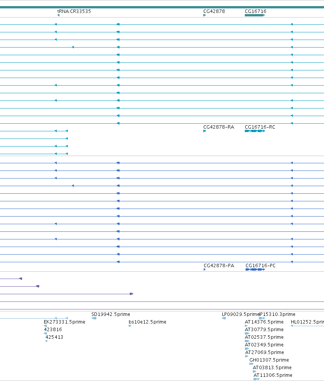Click the bs10e12.5prime label
The image size is (324, 381).
(147, 322)
